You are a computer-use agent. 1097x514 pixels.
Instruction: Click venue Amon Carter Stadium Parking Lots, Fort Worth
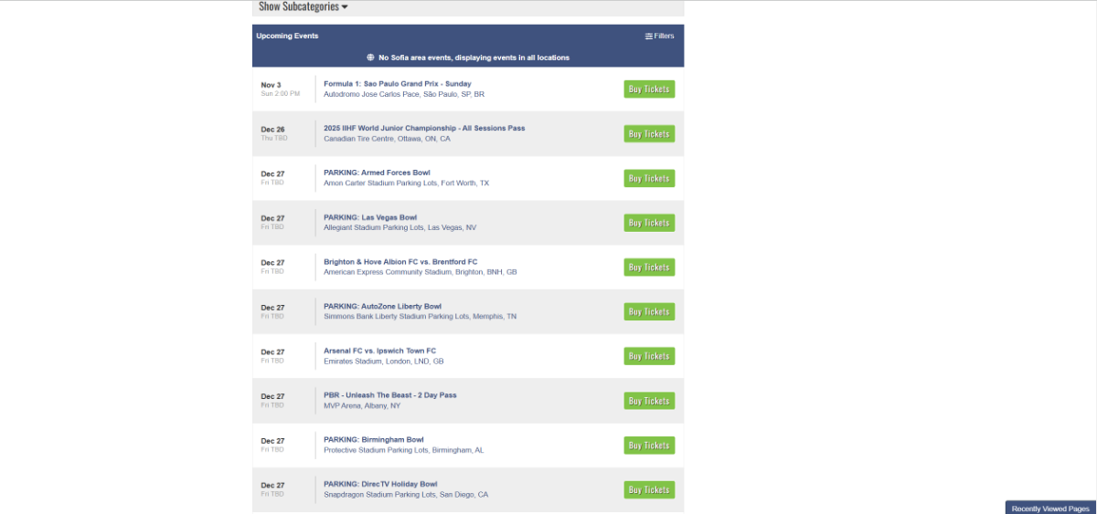coord(406,184)
